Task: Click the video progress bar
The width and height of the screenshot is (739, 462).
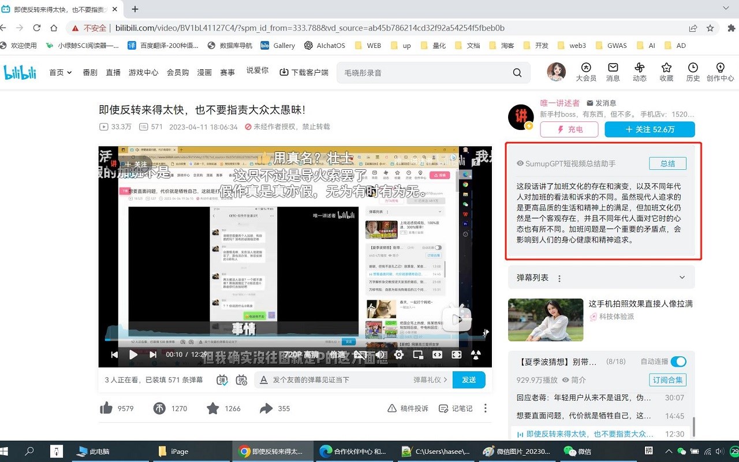Action: click(294, 340)
